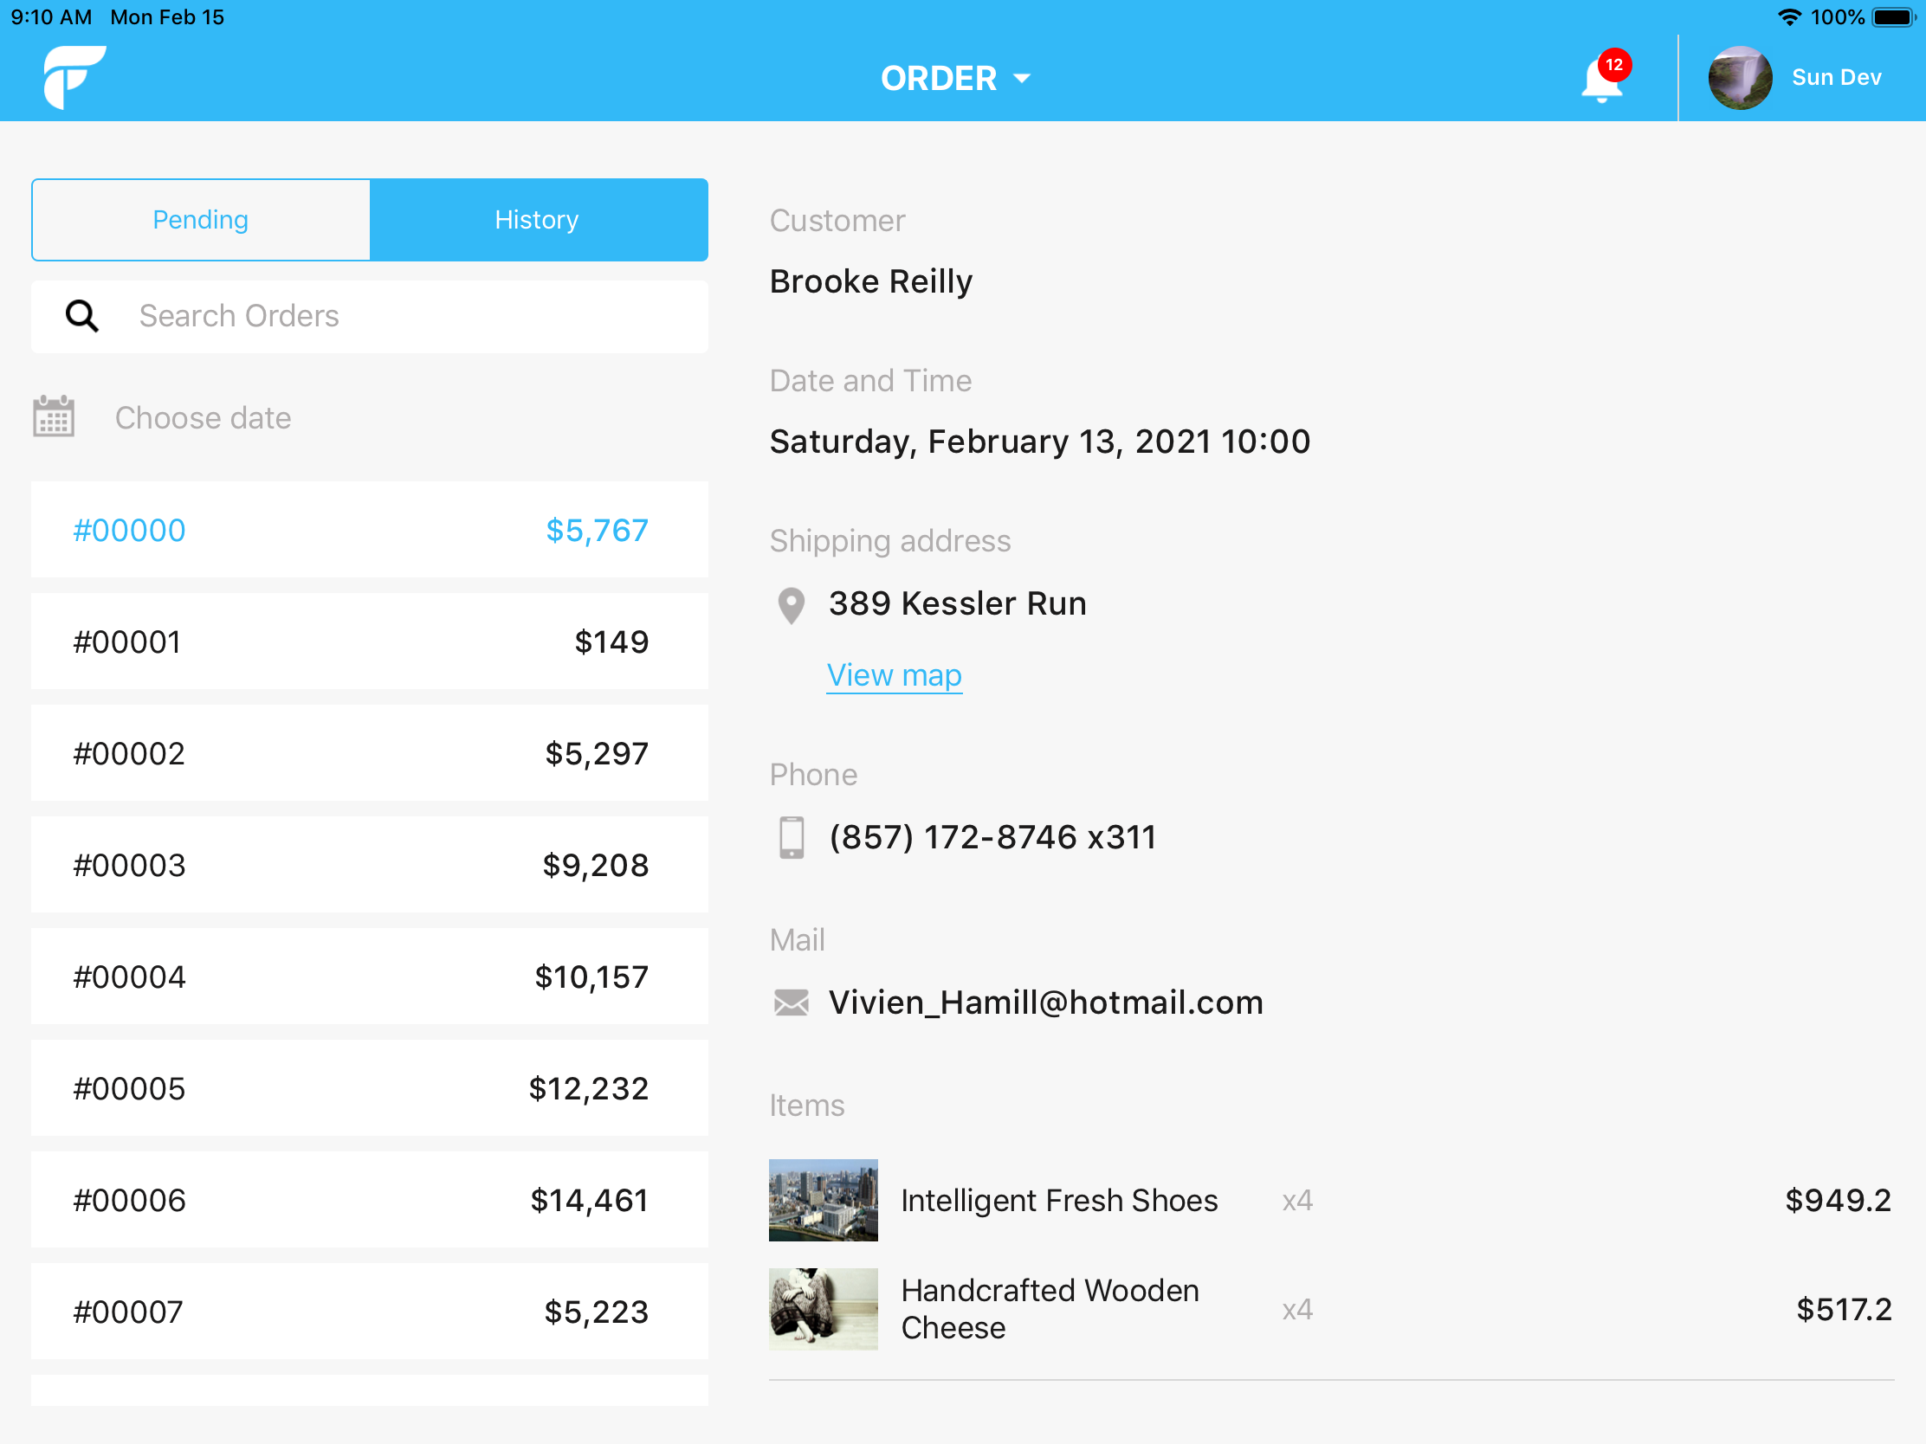Viewport: 1926px width, 1444px height.
Task: Tap the phone icon next to number
Action: point(791,837)
